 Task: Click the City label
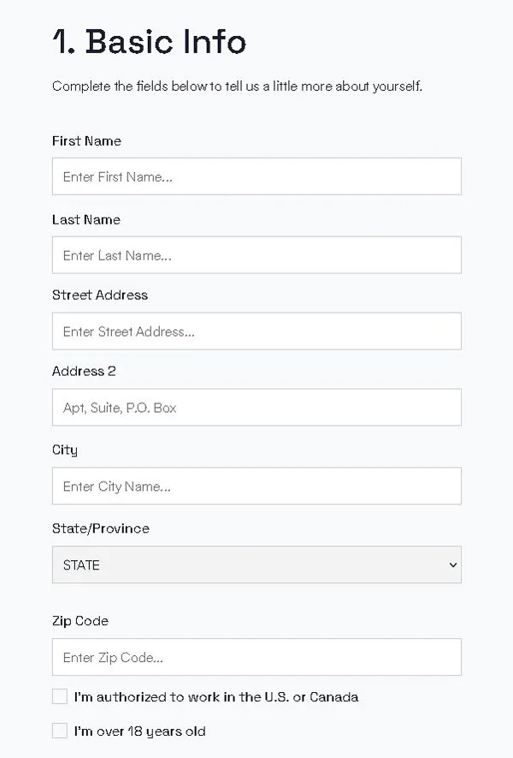point(64,450)
